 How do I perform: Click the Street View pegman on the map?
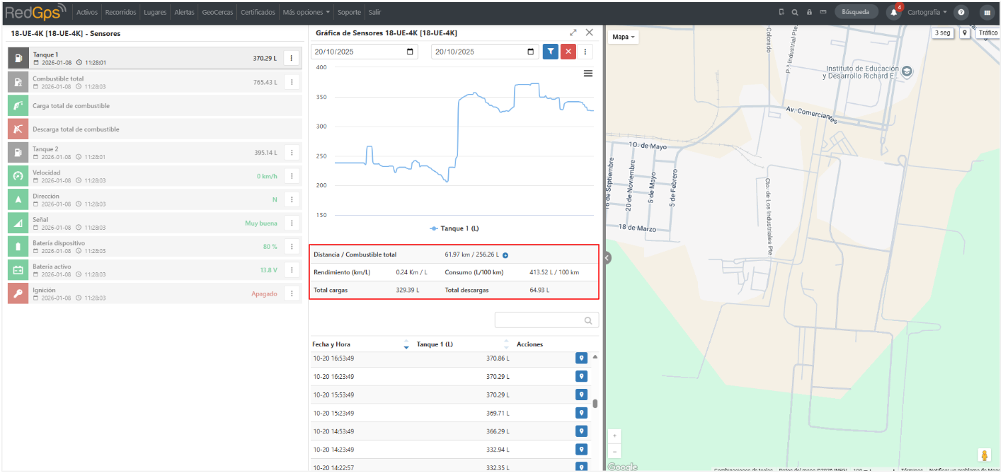tap(984, 455)
